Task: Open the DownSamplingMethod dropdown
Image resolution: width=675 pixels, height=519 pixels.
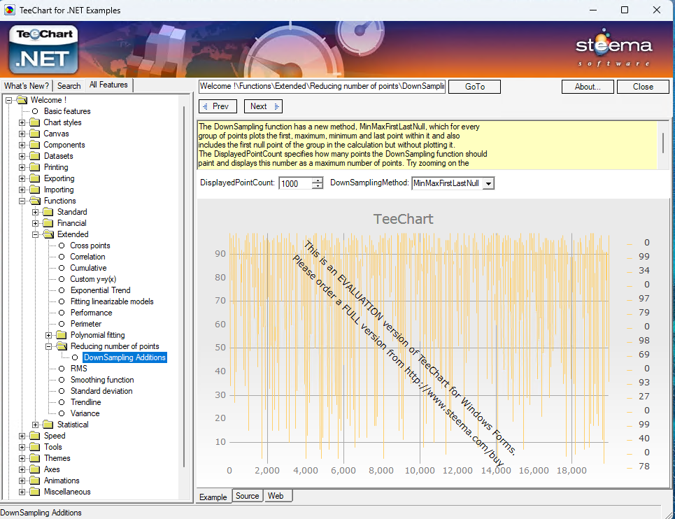Action: coord(488,183)
